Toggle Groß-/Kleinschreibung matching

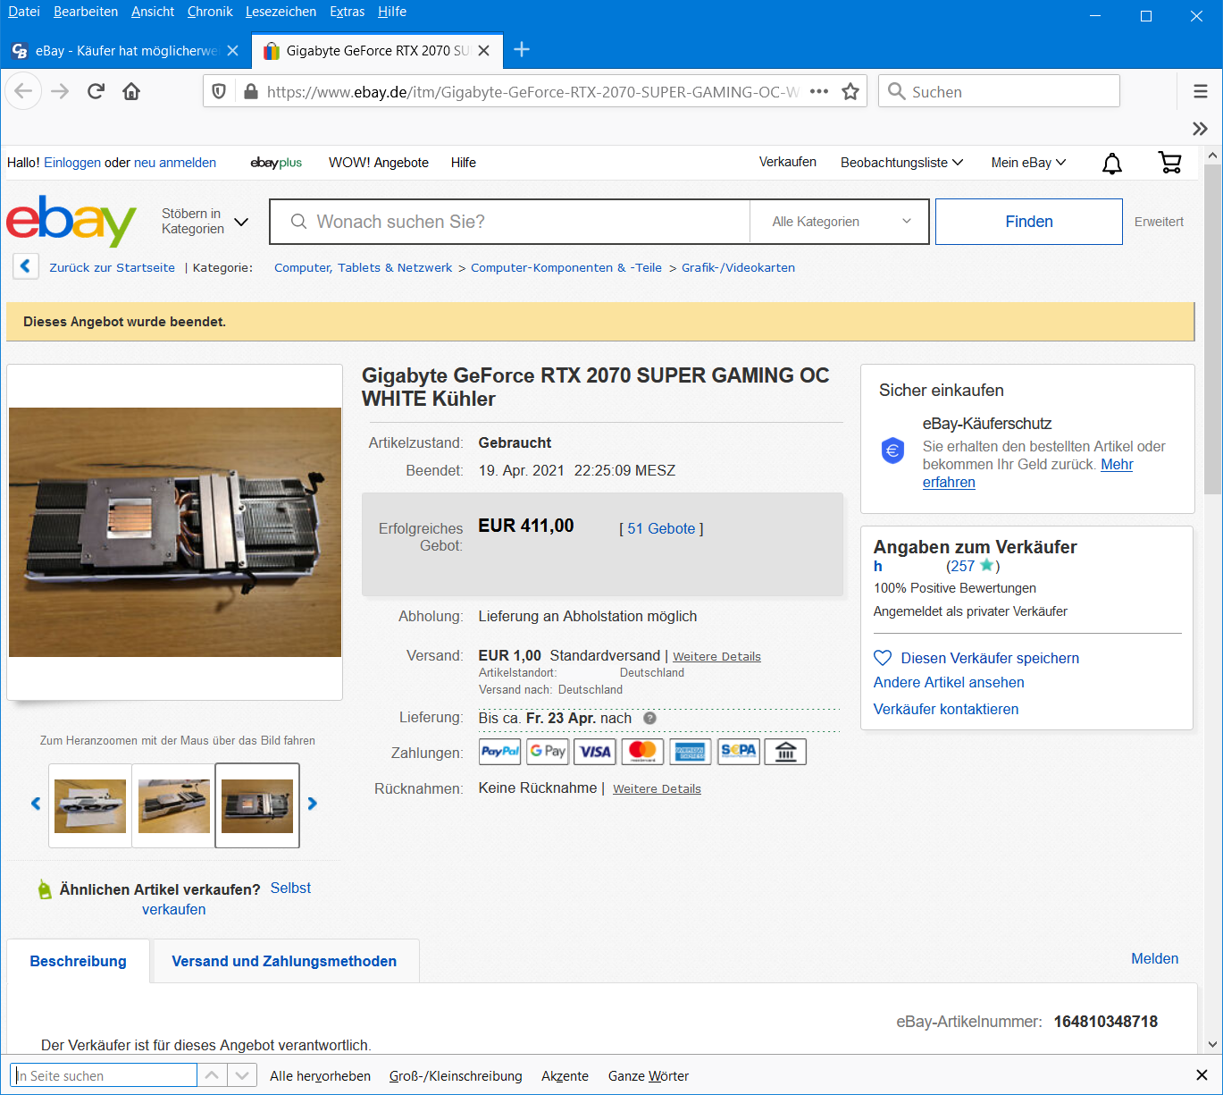(456, 1076)
